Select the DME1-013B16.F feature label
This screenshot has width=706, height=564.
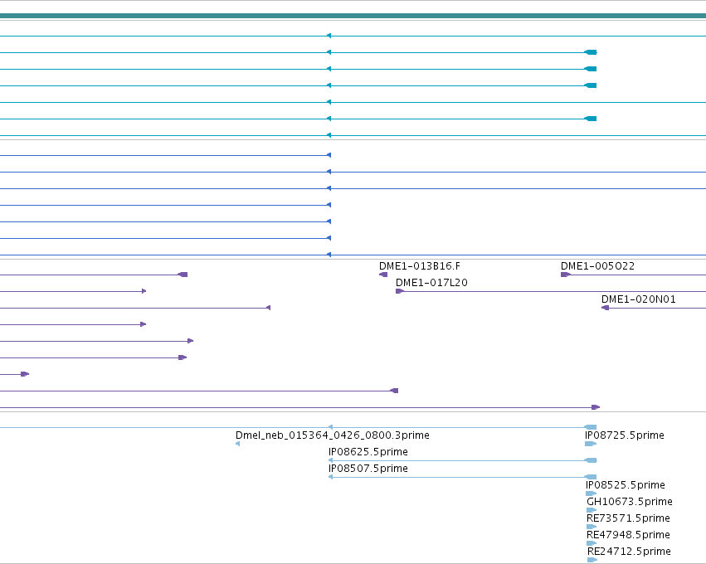click(420, 266)
